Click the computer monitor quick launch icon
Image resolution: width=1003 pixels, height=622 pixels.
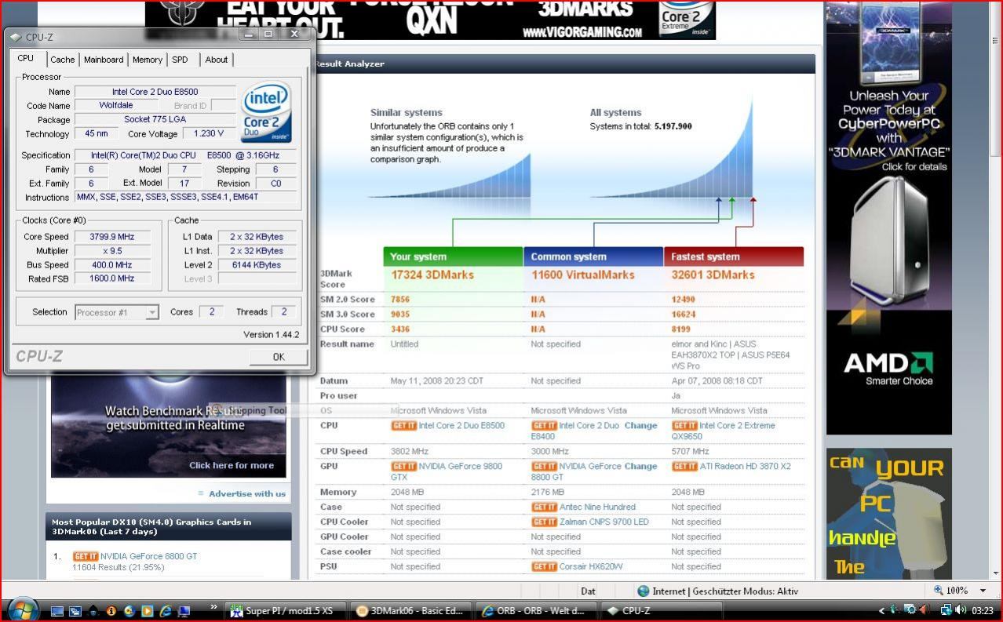tap(184, 611)
